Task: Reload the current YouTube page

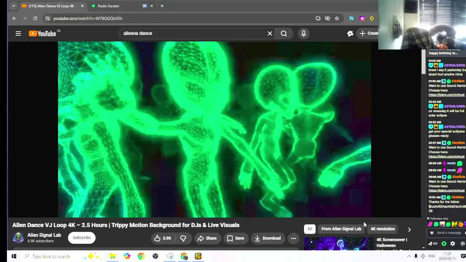Action: click(35, 18)
